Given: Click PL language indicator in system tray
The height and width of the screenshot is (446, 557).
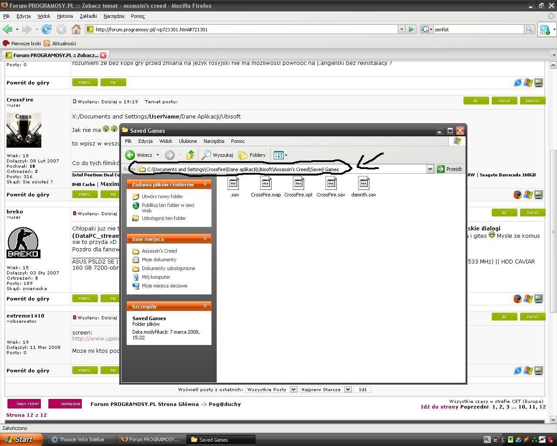Looking at the screenshot, I should coord(487,439).
